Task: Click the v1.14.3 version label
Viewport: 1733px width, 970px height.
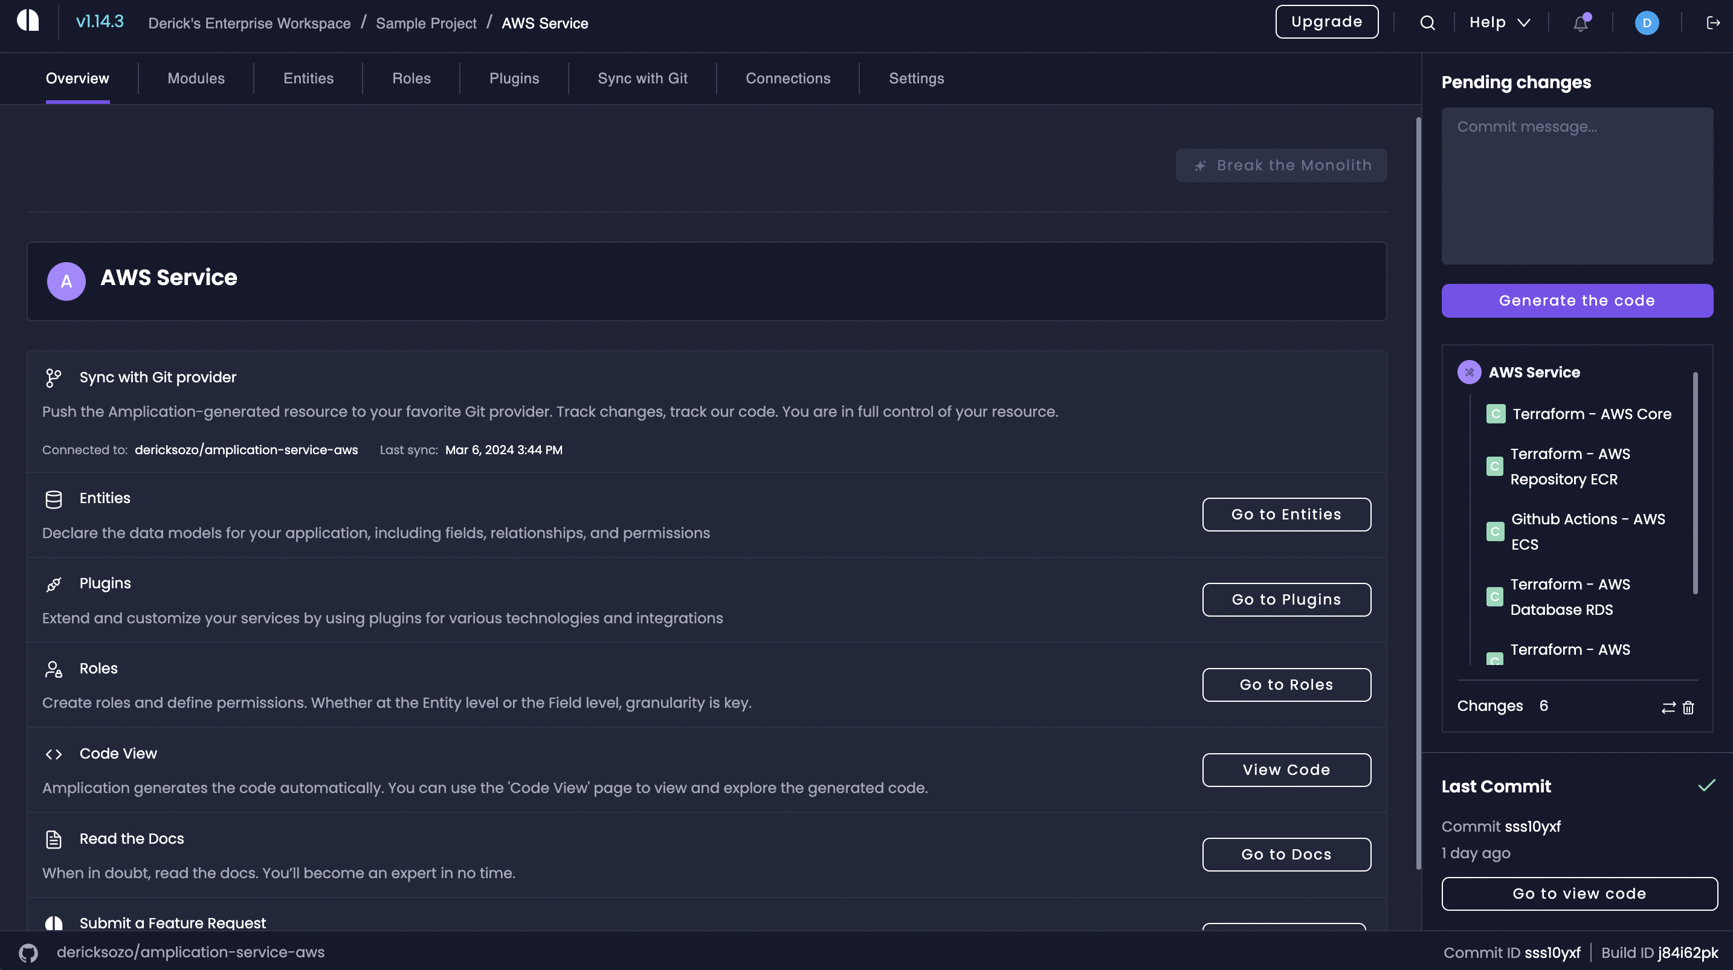Action: pyautogui.click(x=100, y=22)
